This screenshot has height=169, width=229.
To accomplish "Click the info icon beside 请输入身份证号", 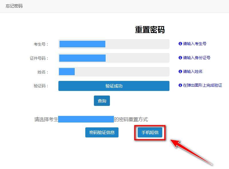I will point(180,58).
